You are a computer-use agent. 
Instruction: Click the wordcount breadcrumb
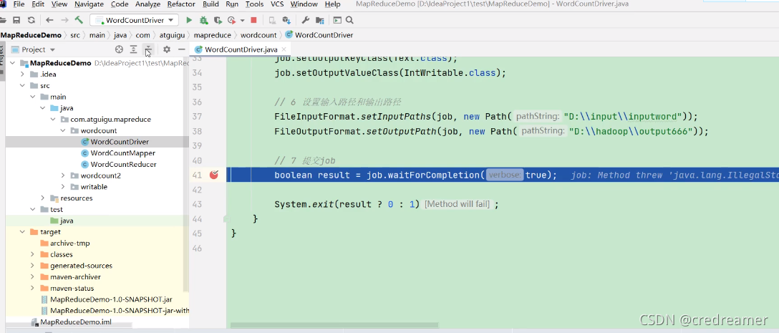tap(258, 35)
